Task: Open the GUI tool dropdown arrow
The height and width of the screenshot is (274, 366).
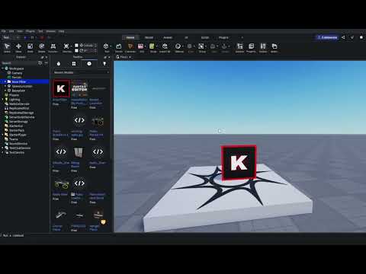Action: (145, 46)
